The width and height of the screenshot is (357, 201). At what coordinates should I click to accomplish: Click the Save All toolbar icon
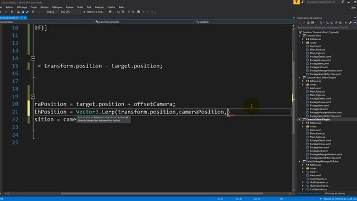tap(27, 12)
